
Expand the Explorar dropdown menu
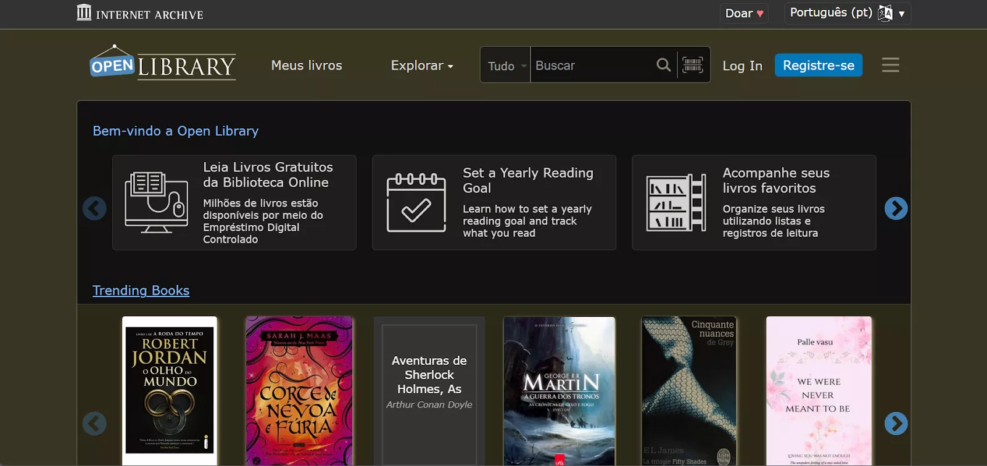(422, 65)
